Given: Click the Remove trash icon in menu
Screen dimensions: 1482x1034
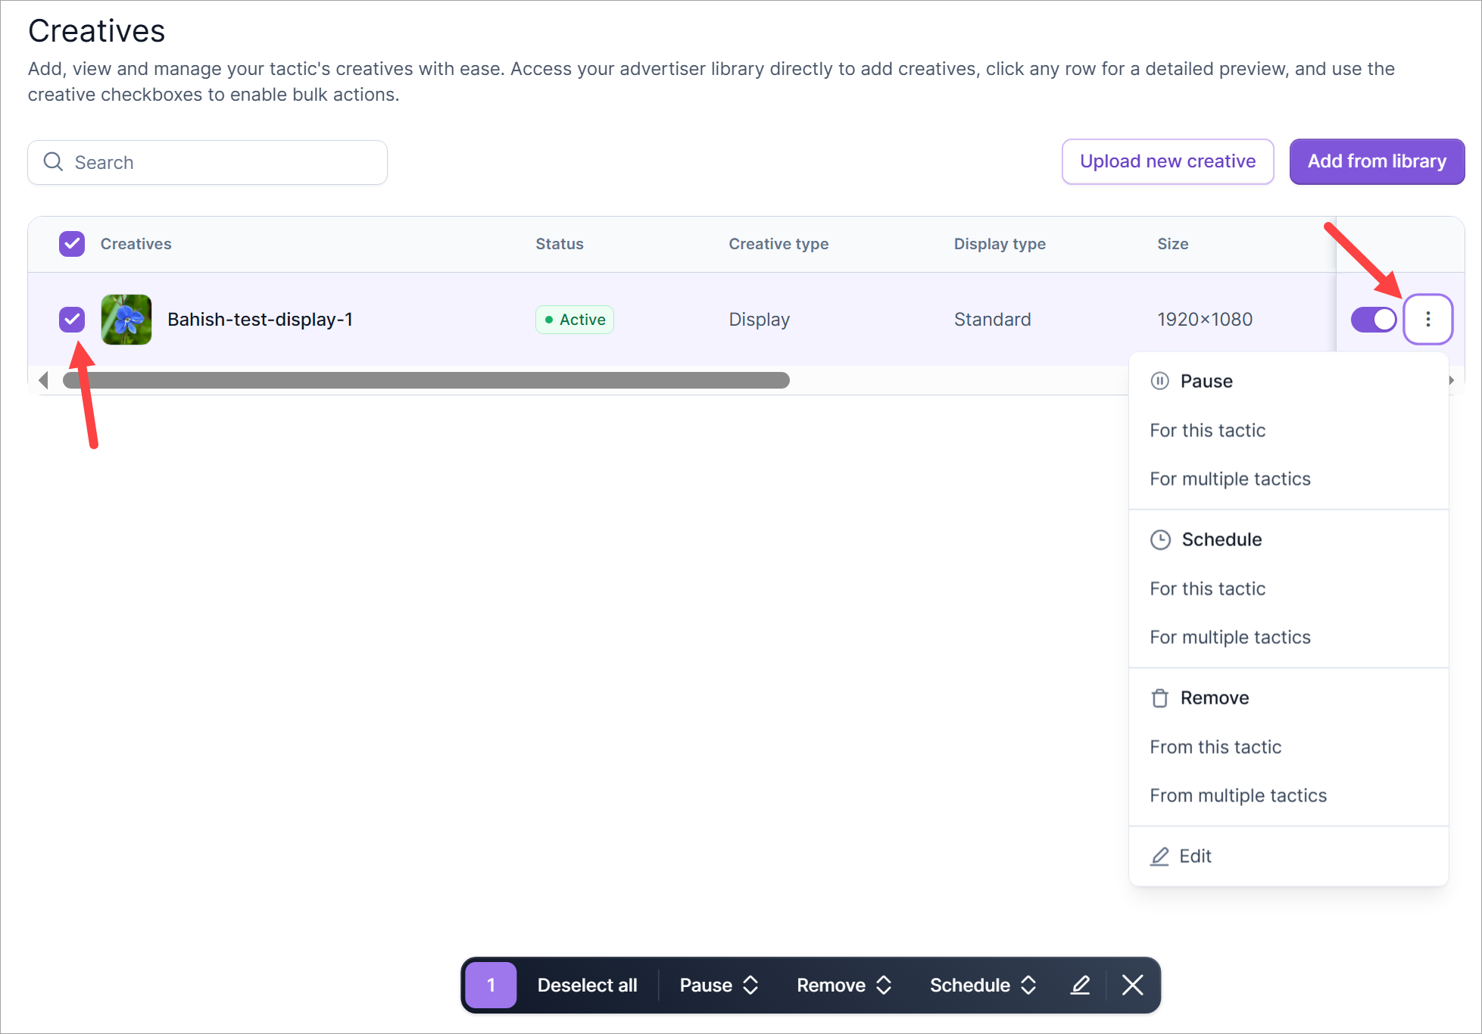Looking at the screenshot, I should point(1159,698).
